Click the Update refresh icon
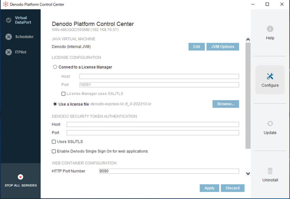The image size is (290, 199). click(270, 124)
